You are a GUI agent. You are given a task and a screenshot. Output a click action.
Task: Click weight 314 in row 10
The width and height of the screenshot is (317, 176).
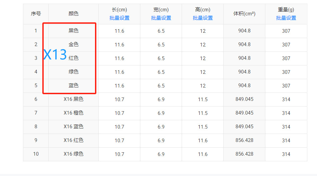click(286, 154)
